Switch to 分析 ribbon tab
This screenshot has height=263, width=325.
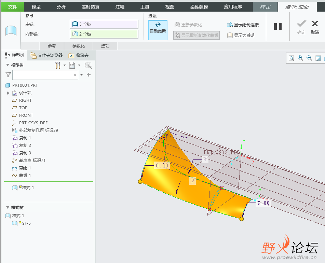tap(61, 7)
